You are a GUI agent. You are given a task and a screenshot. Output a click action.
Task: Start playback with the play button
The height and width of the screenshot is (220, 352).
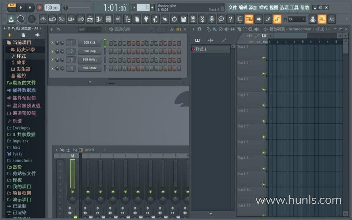[x=21, y=8]
